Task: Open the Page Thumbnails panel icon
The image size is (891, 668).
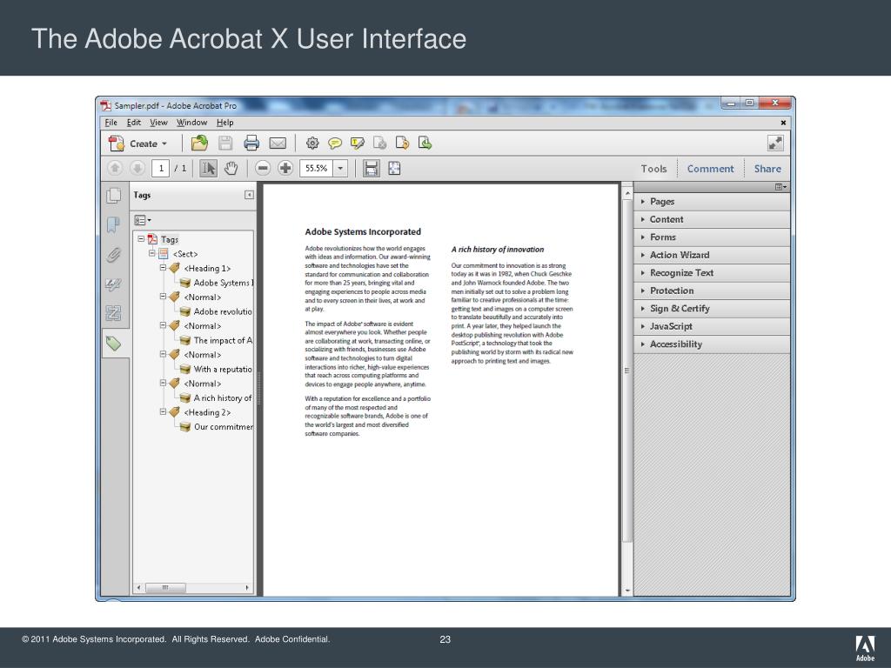Action: [x=114, y=196]
